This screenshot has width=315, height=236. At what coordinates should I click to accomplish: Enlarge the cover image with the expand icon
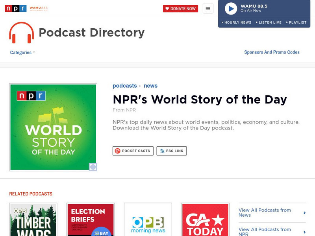[x=93, y=167]
